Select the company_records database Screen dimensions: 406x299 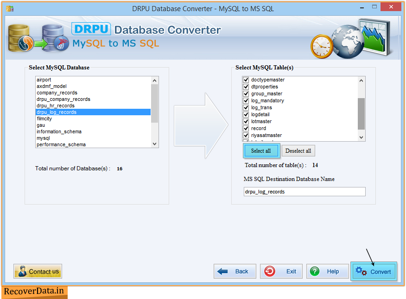(93, 93)
